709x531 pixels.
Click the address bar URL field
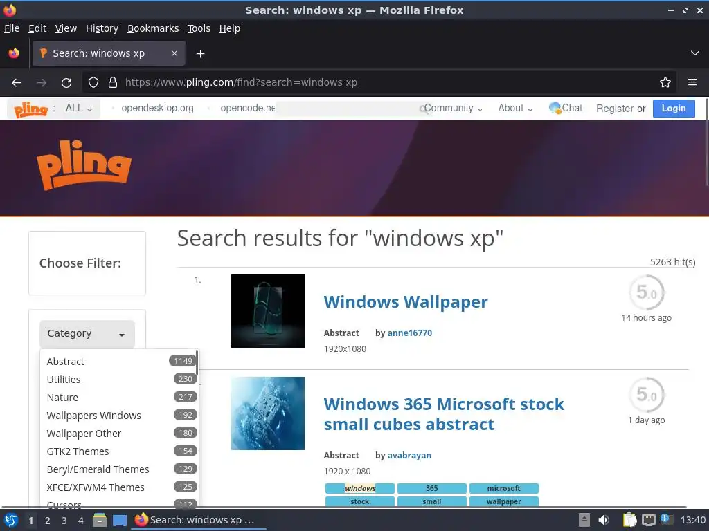tap(389, 82)
